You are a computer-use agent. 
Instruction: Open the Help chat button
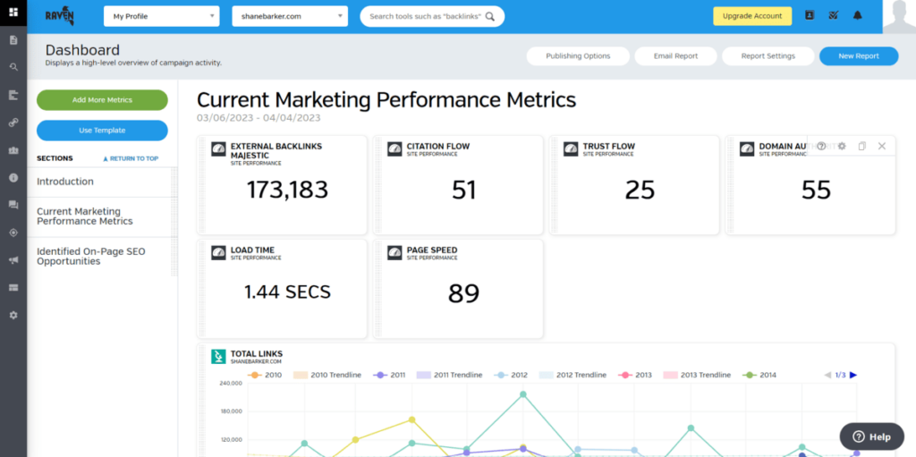click(x=871, y=436)
